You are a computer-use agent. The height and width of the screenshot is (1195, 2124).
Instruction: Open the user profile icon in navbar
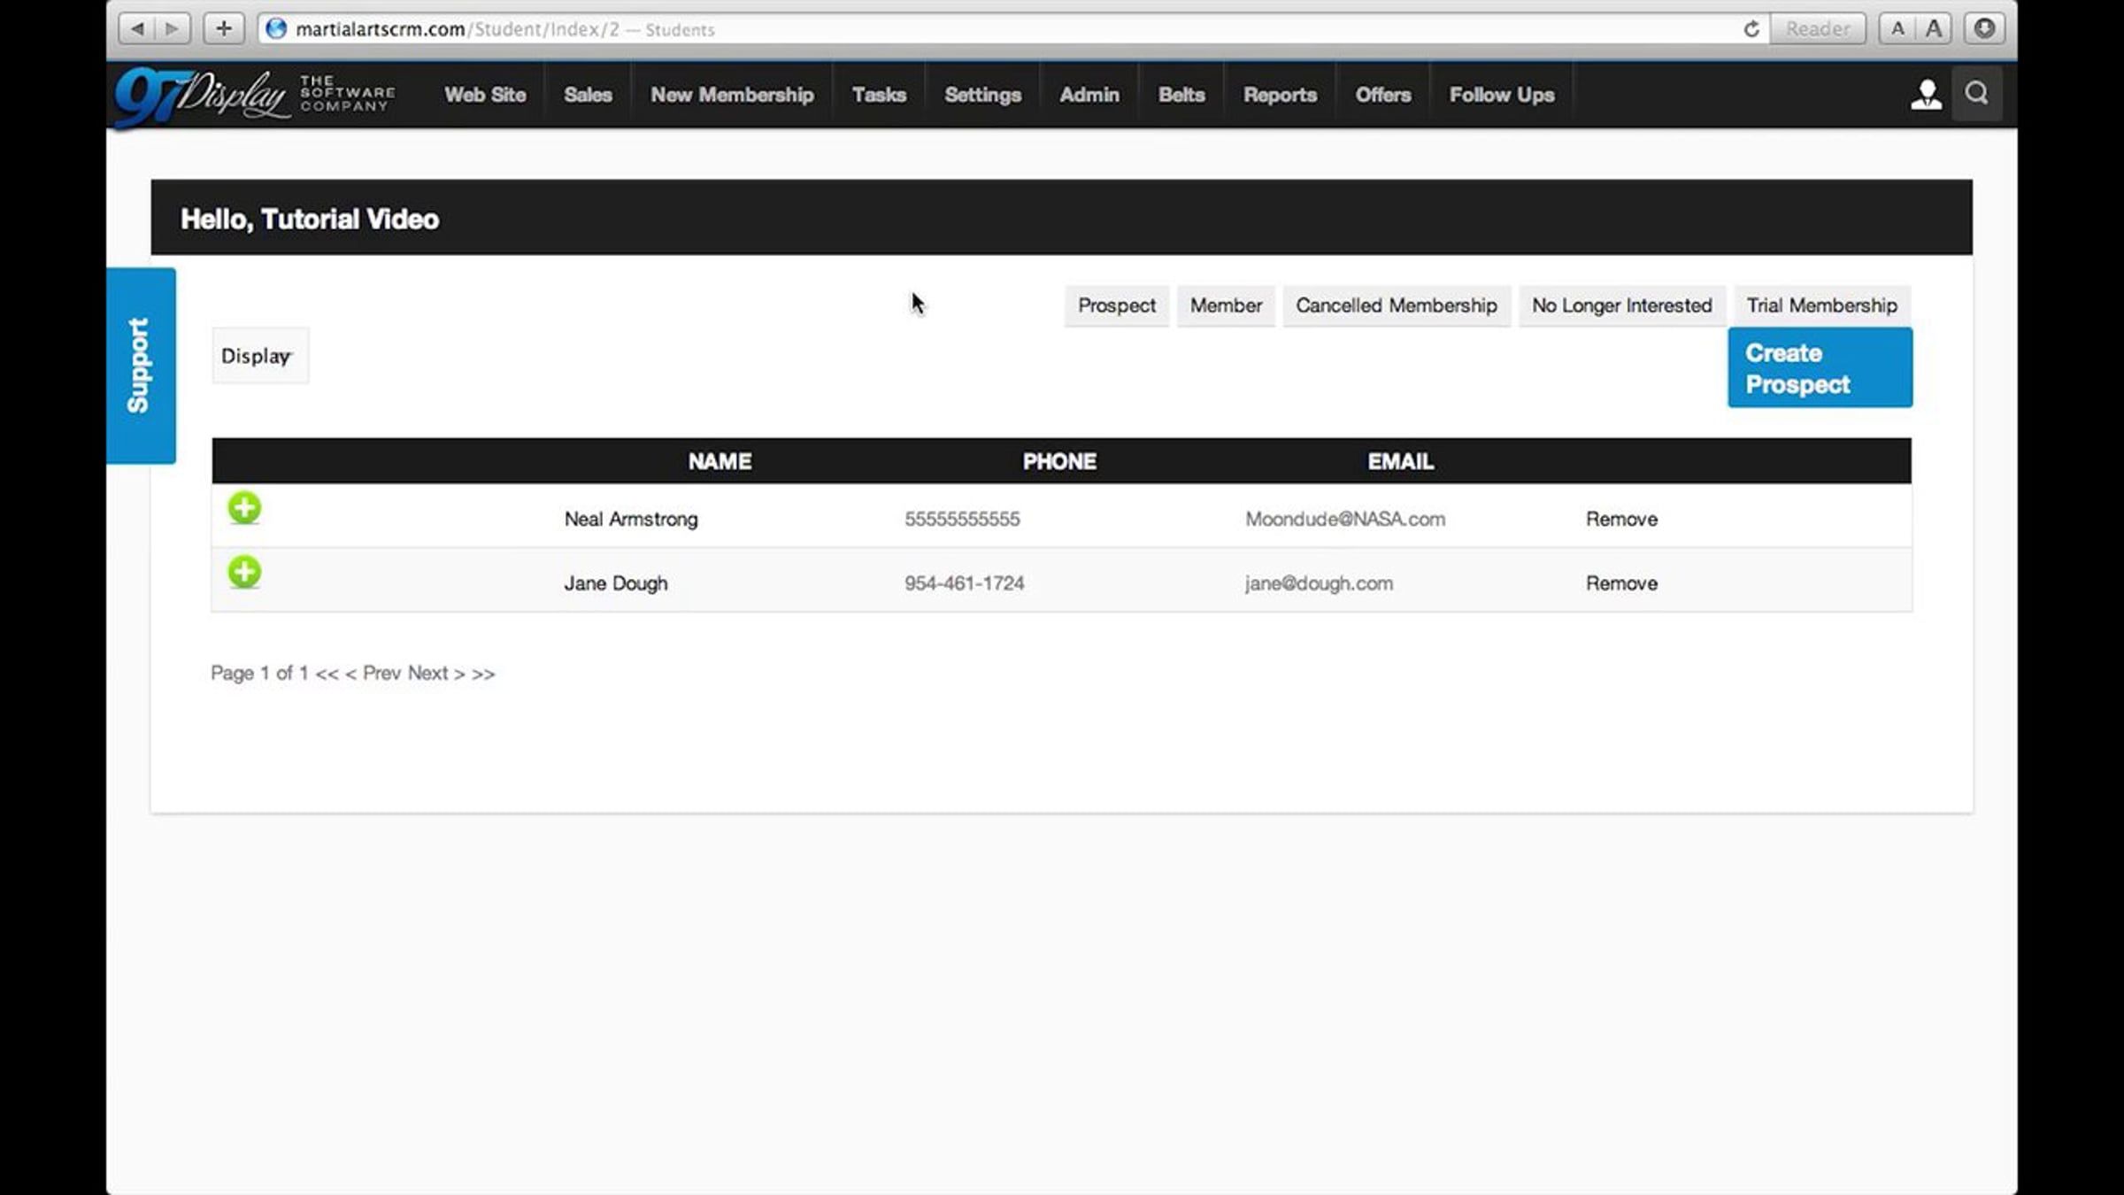(x=1926, y=95)
